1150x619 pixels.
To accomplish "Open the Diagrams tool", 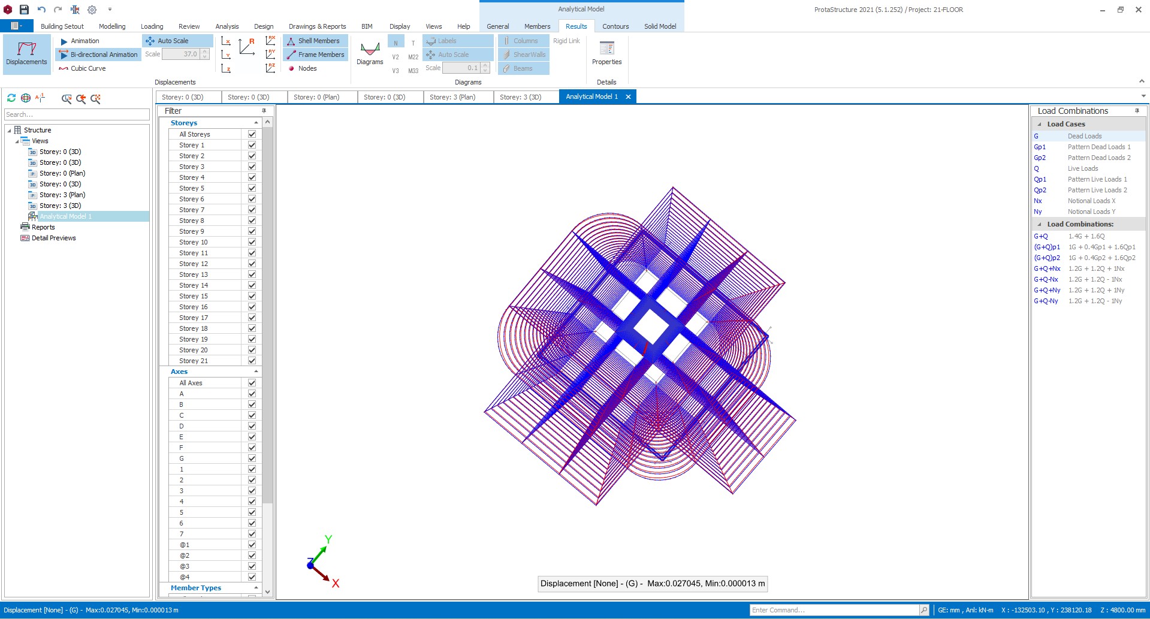I will coord(370,53).
